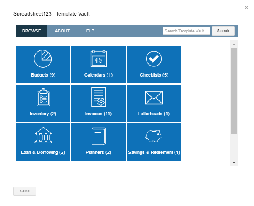
Task: Dismiss dialog with the X icon
Action: click(246, 8)
